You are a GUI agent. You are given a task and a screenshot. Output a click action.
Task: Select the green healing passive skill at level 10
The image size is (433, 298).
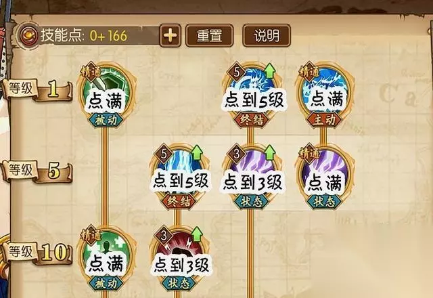106,257
